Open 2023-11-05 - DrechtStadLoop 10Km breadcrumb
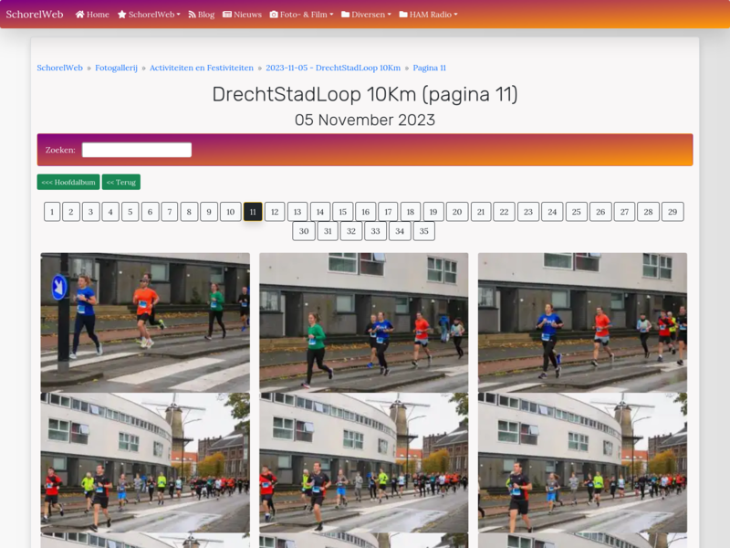The image size is (730, 548). (333, 68)
